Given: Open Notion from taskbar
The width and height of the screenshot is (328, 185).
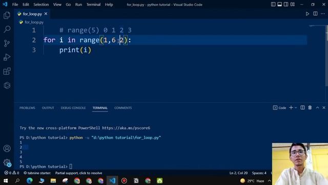Looking at the screenshot, I should coord(136,180).
